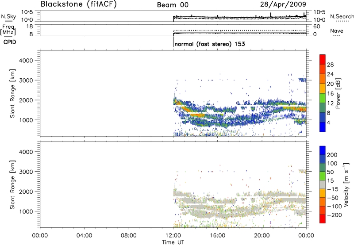Click the '20:00' time axis tick label
The height and width of the screenshot is (245, 354).
coord(262,236)
